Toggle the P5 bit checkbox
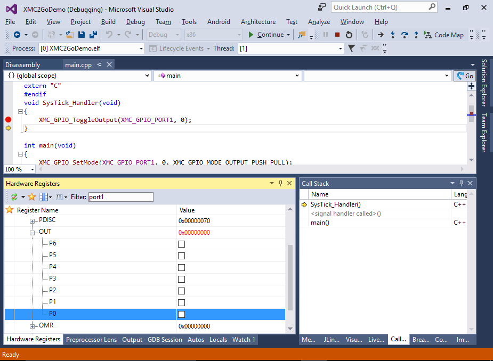This screenshot has height=361, width=493. coord(181,256)
